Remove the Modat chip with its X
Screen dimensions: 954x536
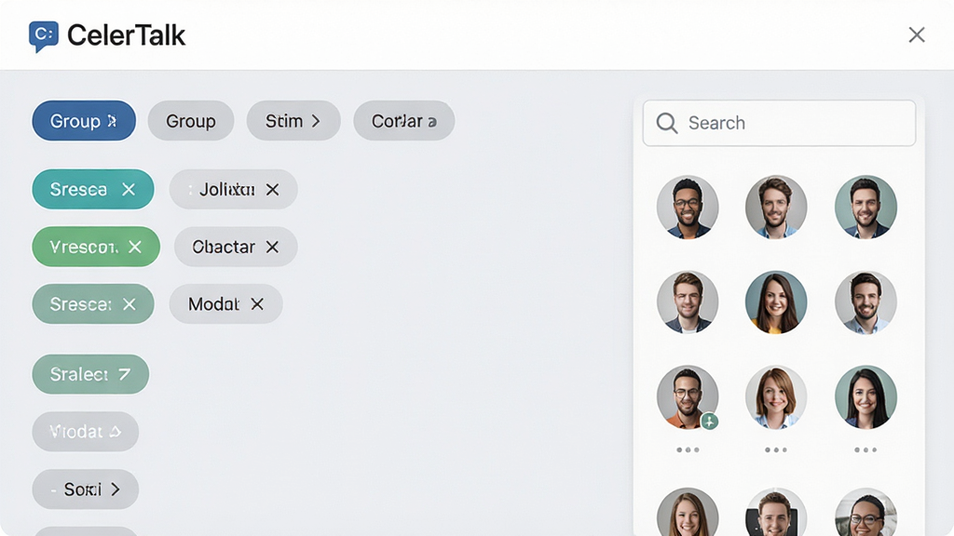pyautogui.click(x=257, y=304)
